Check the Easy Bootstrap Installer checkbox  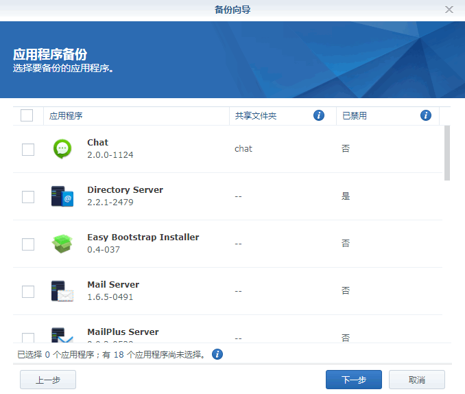click(x=28, y=244)
